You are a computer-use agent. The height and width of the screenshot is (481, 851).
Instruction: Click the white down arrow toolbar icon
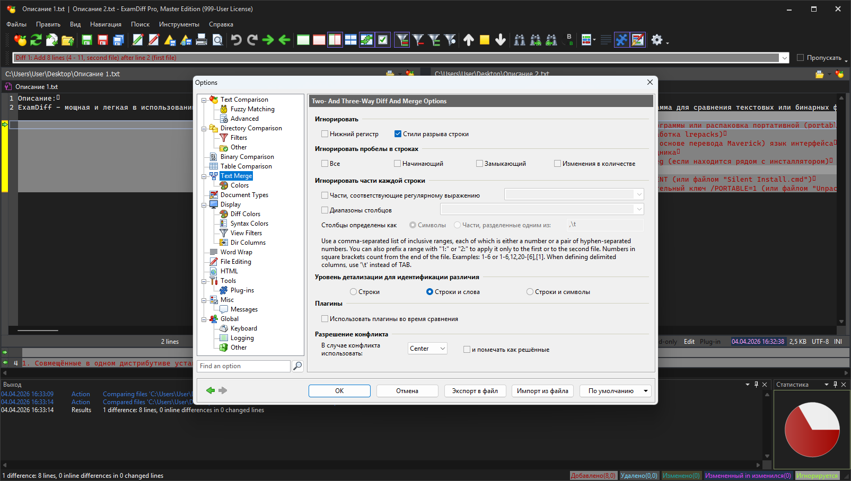501,40
